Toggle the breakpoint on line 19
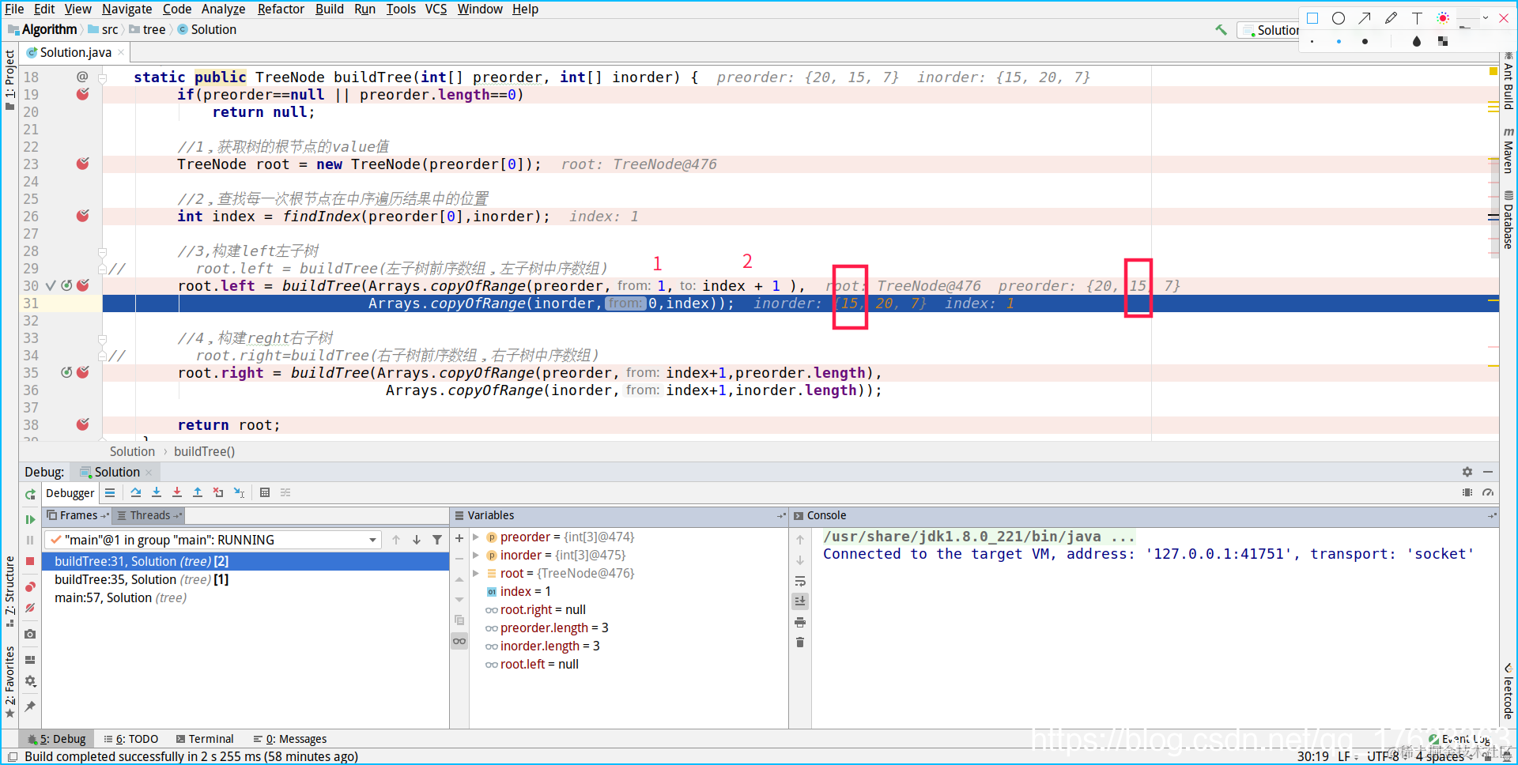Screen dimensions: 1518x765 (82, 94)
